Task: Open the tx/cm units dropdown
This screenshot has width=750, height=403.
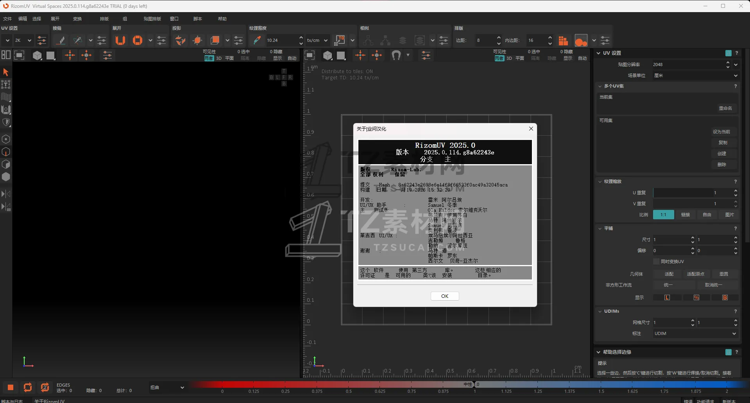Action: [x=317, y=40]
